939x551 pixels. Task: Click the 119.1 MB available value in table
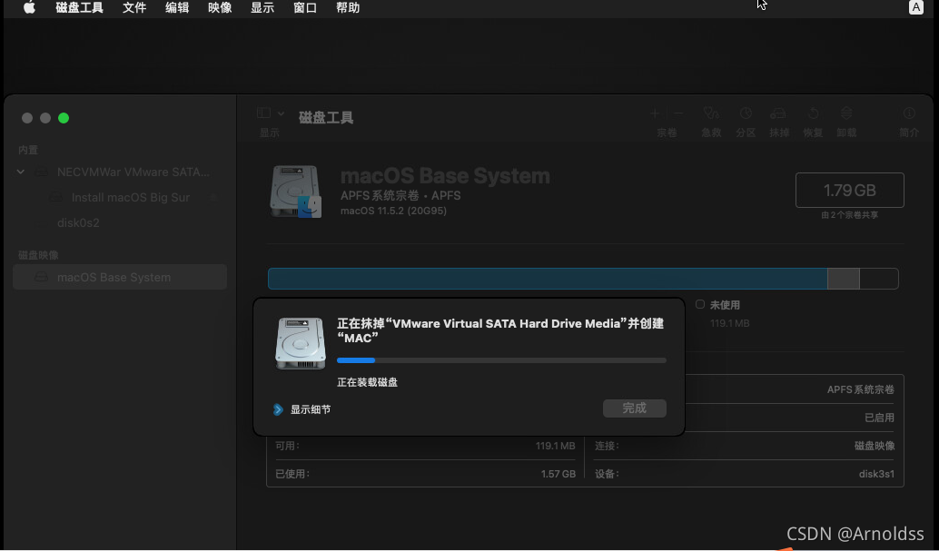coord(555,446)
